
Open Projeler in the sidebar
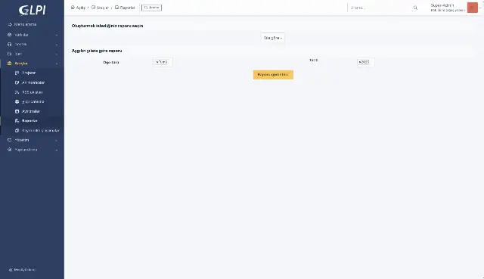[x=29, y=73]
